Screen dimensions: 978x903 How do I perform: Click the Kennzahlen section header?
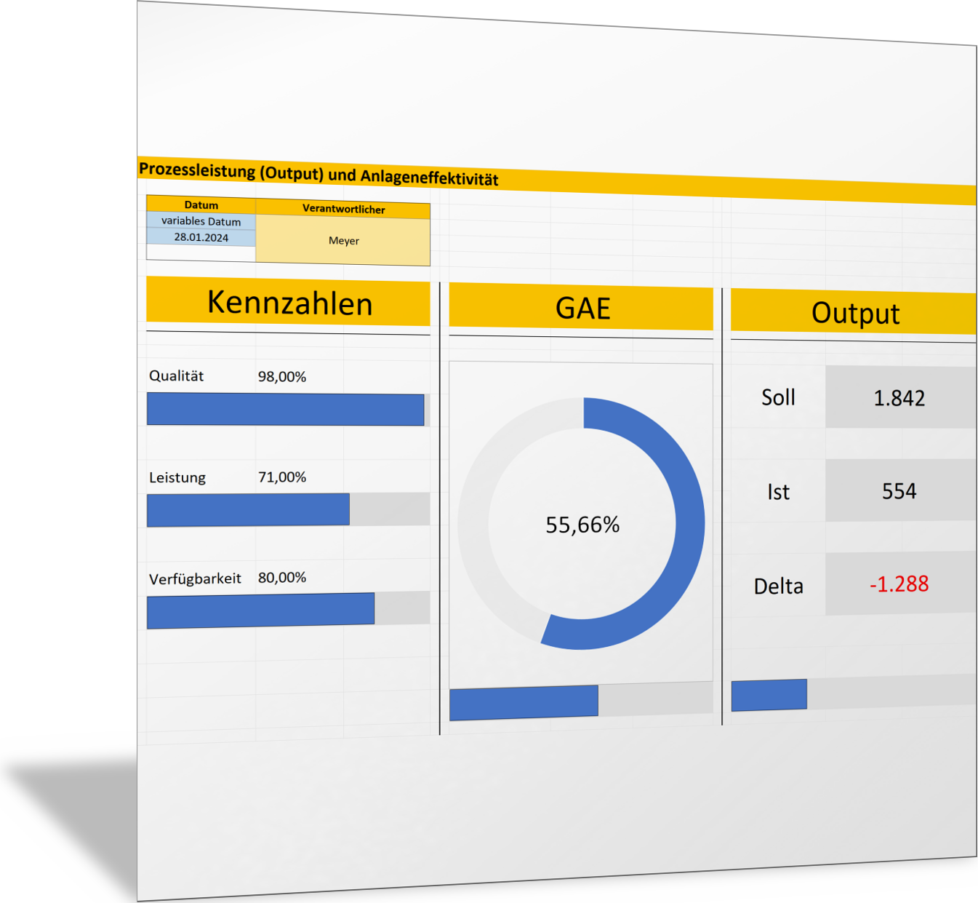pos(289,303)
